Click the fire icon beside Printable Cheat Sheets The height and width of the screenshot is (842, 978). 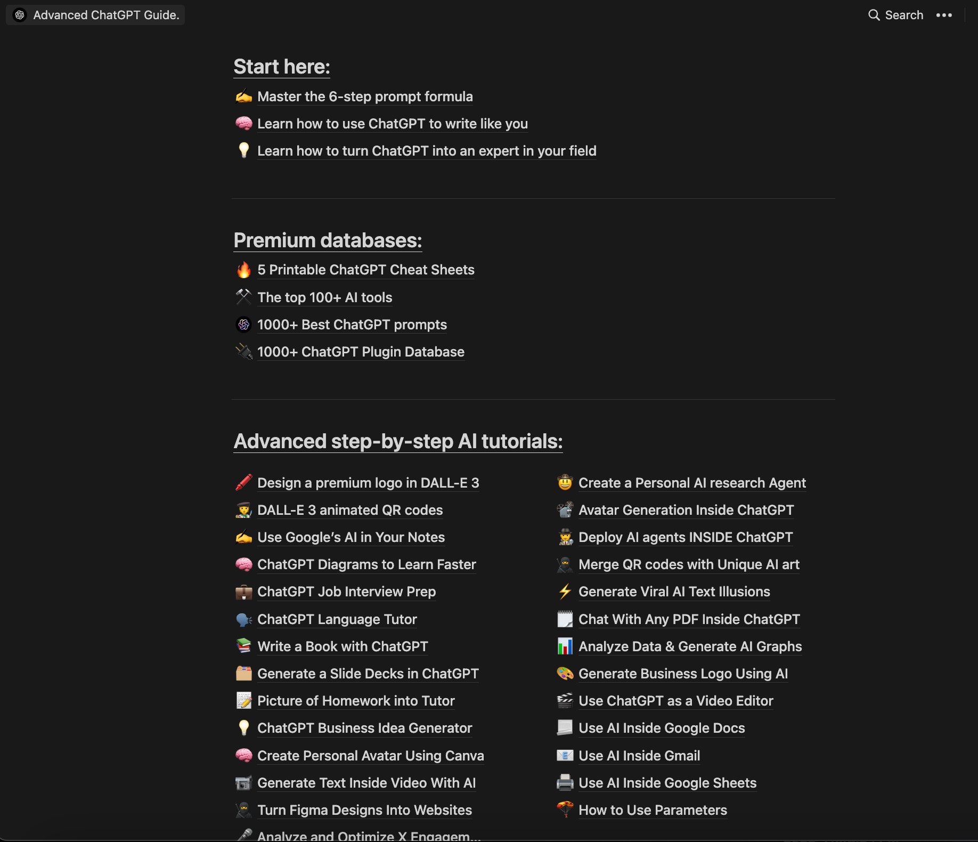244,270
